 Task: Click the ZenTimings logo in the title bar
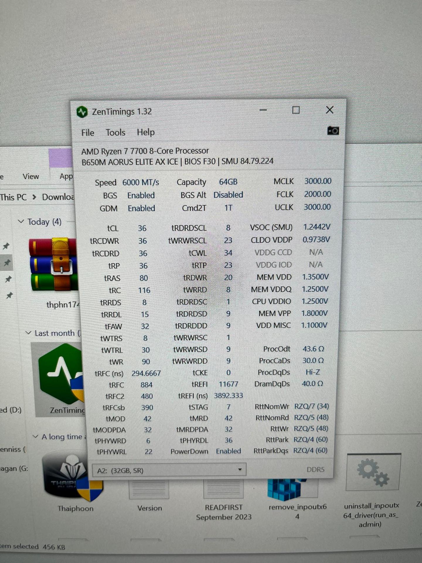[82, 112]
